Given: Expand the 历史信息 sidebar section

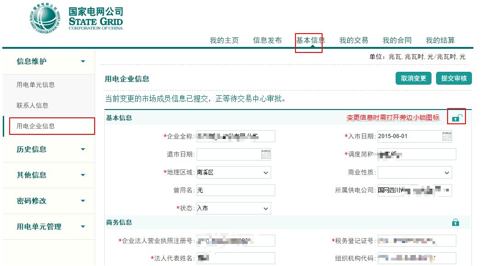Looking at the screenshot, I should click(83, 149).
